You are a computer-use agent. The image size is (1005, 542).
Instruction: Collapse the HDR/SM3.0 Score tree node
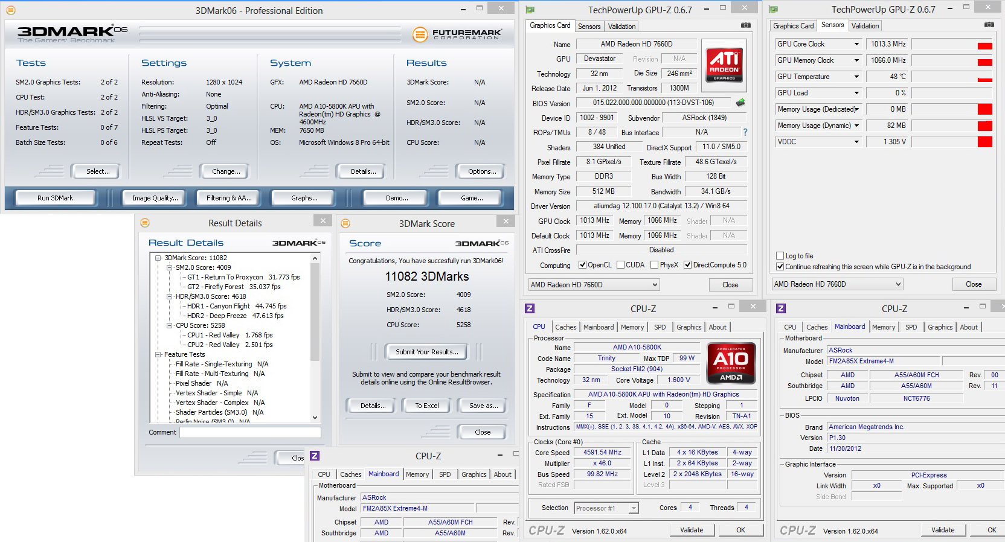170,296
